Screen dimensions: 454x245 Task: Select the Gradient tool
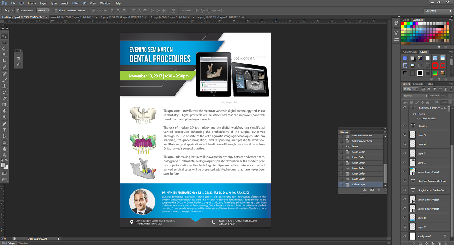5,105
